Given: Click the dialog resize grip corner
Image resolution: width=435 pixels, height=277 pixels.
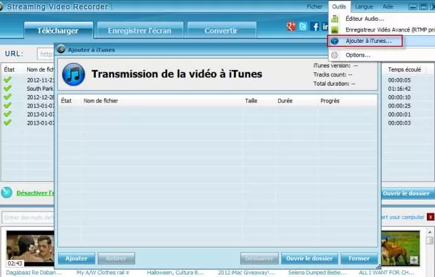Looking at the screenshot, I should point(378,267).
